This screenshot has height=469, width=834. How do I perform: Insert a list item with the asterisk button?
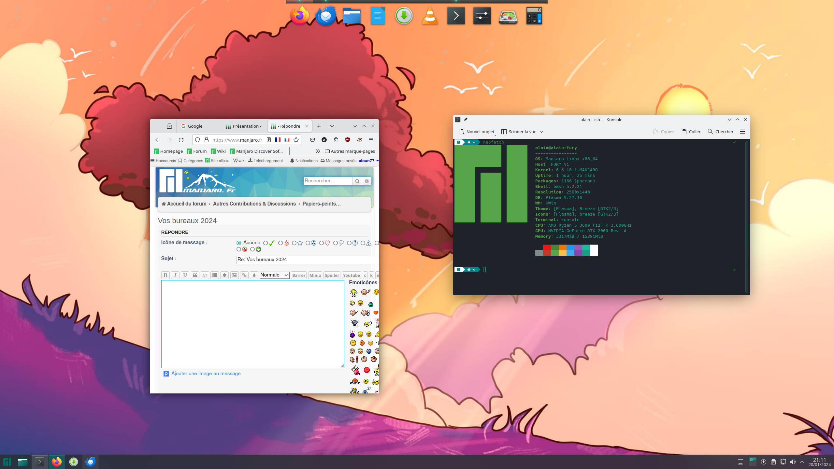pyautogui.click(x=224, y=275)
